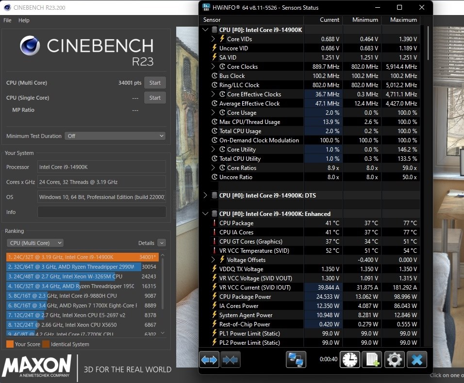Open HWiNFO settings gear icon
Screen dimensions: 464x383
tap(395, 360)
